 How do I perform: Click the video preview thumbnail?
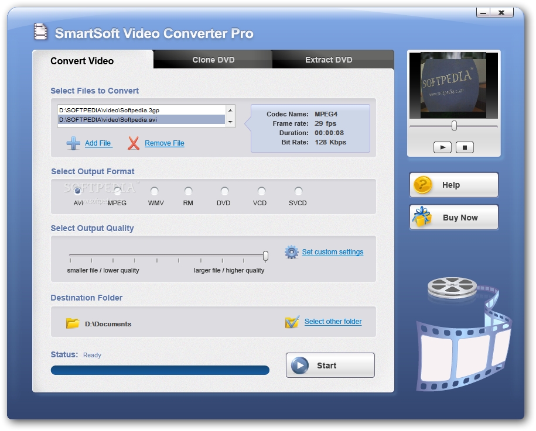pos(453,85)
